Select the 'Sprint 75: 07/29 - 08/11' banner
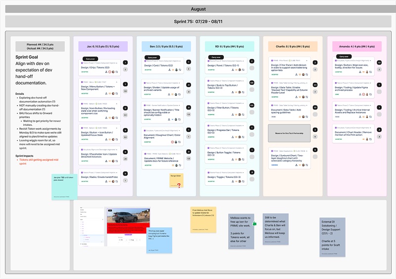This screenshot has height=279, width=396. click(198, 21)
